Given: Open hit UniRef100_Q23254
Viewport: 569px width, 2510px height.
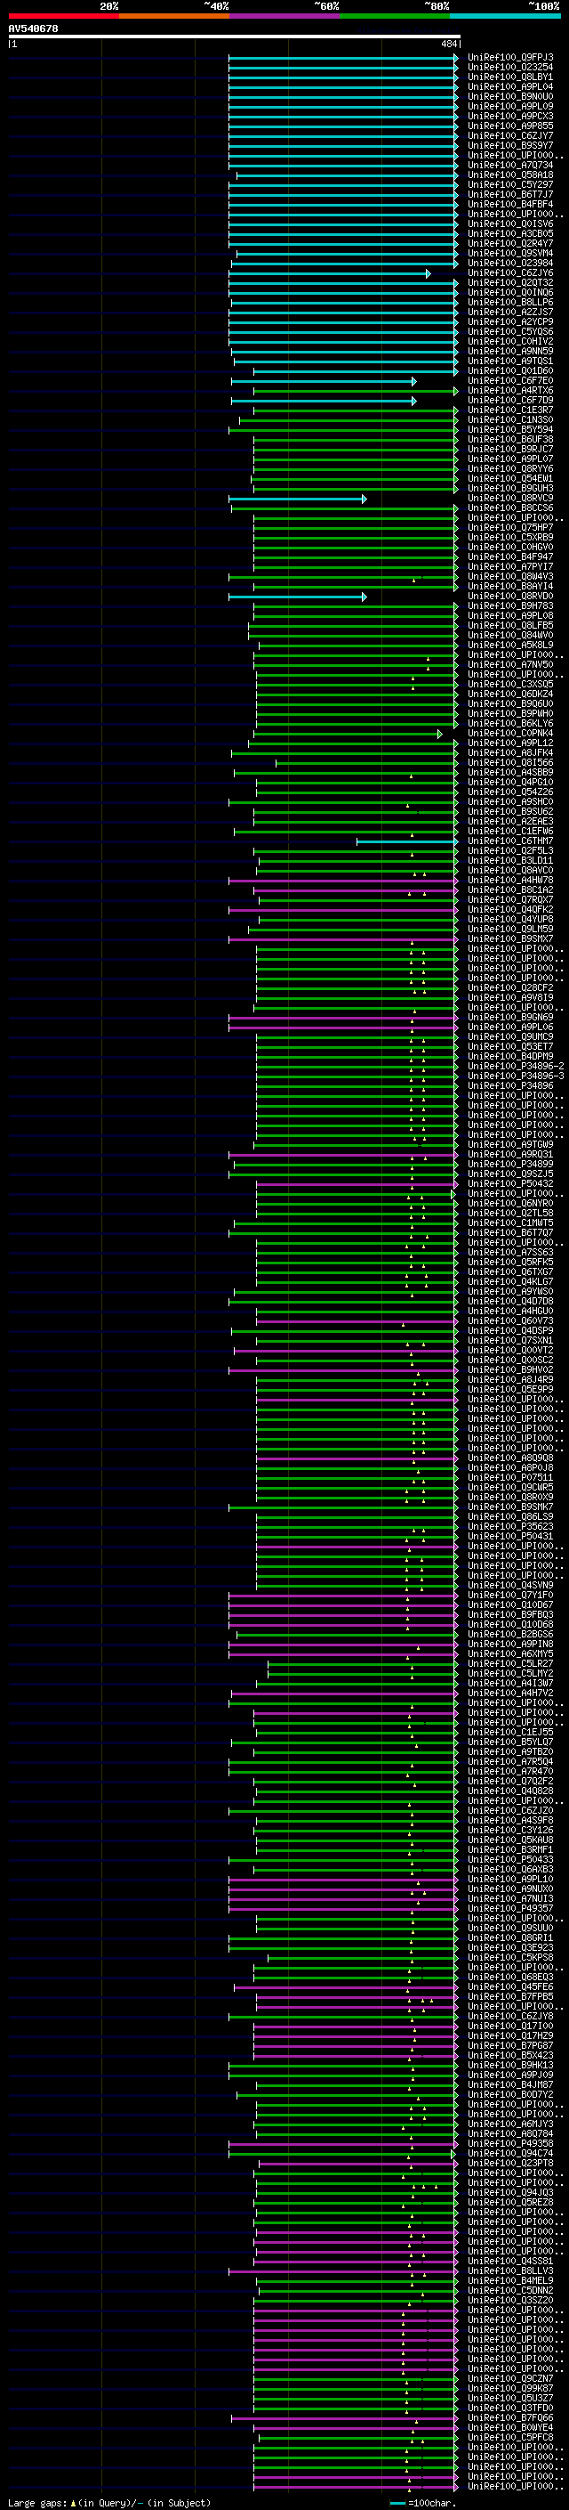Looking at the screenshot, I should point(509,68).
